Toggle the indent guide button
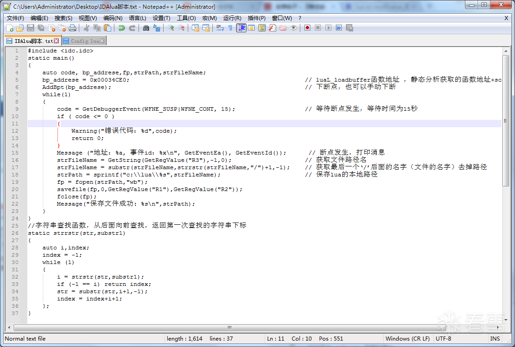The image size is (515, 347). [241, 28]
